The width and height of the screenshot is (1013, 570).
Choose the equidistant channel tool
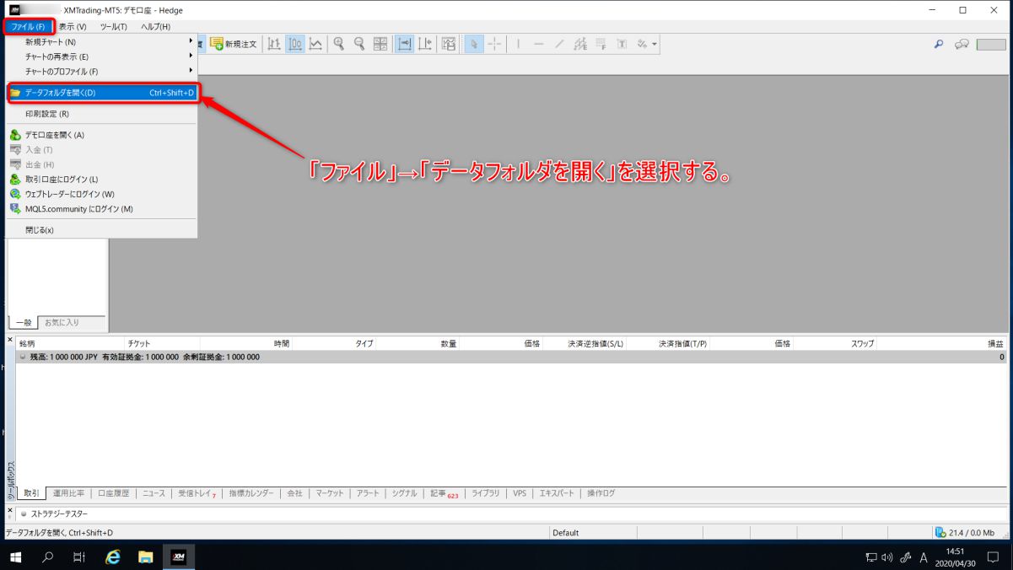coord(580,43)
